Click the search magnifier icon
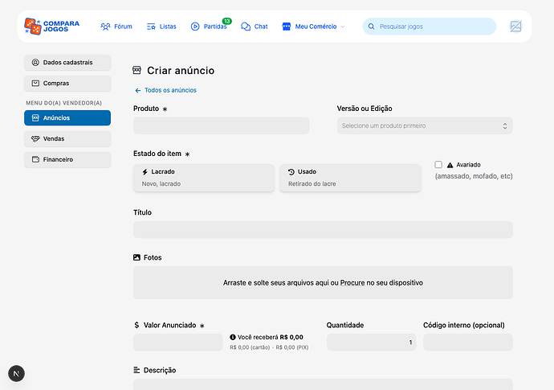The width and height of the screenshot is (554, 390). 371,27
